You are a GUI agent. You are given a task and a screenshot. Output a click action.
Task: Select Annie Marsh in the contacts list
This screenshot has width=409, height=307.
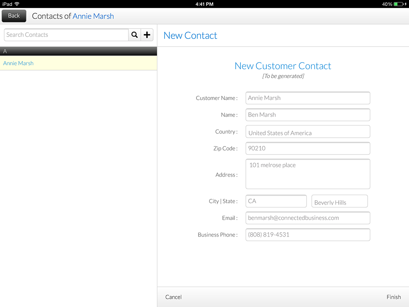(18, 63)
